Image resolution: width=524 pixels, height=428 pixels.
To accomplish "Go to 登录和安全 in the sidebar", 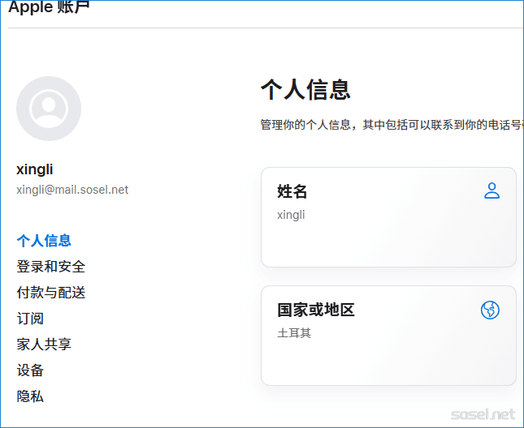I will 50,267.
